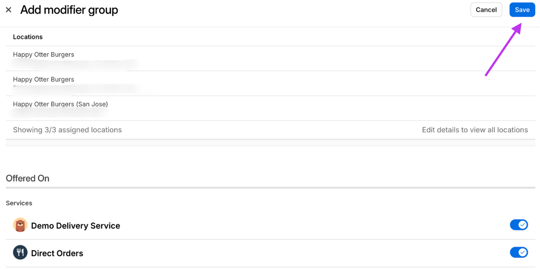Click the purple arrow pointing at Save
Screen dimensions: 540x270
tap(503, 49)
